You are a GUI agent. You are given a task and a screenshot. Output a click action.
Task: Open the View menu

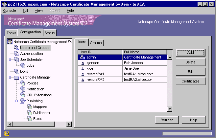(39, 11)
